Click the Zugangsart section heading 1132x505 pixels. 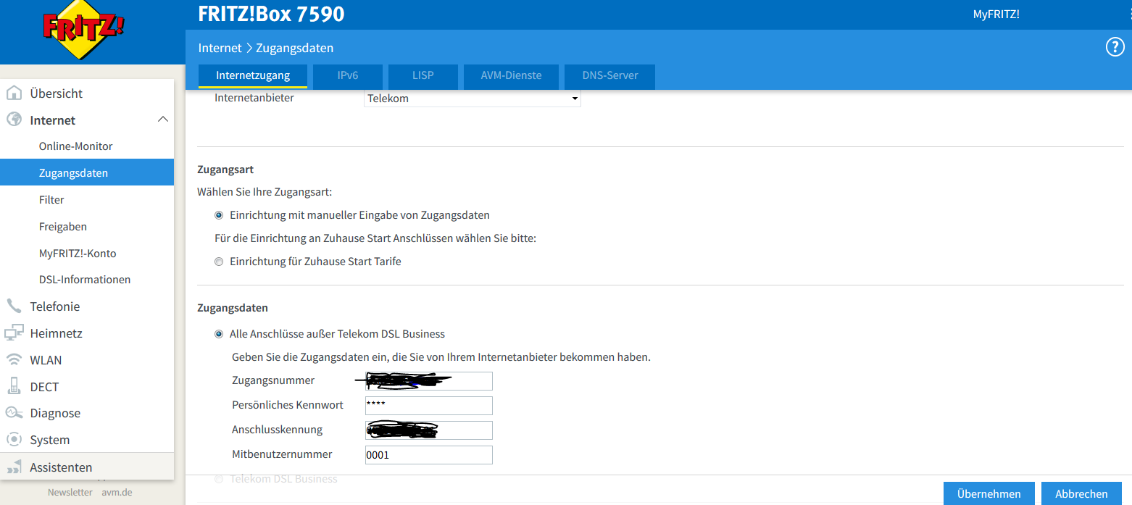(x=225, y=170)
